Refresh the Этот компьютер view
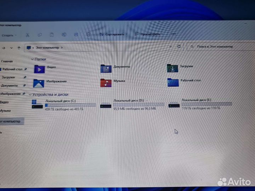This screenshot has height=191, width=255. (x=179, y=47)
